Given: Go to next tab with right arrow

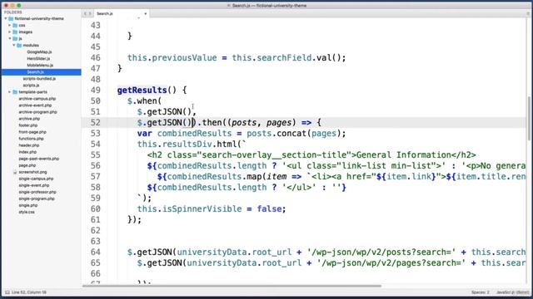Looking at the screenshot, I should click(x=90, y=13).
